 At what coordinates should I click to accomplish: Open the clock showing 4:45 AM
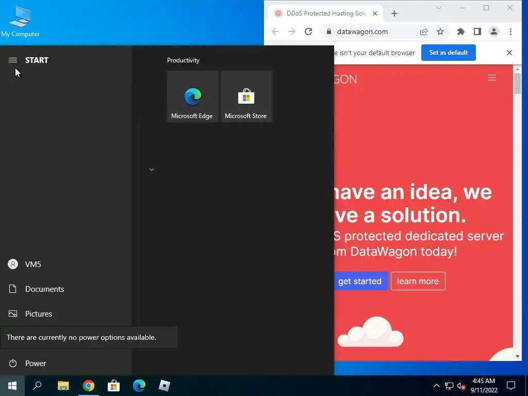coord(484,386)
